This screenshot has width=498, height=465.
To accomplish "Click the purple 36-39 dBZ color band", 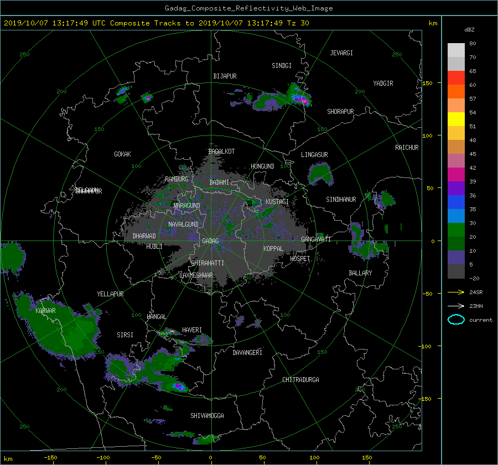I will [456, 189].
